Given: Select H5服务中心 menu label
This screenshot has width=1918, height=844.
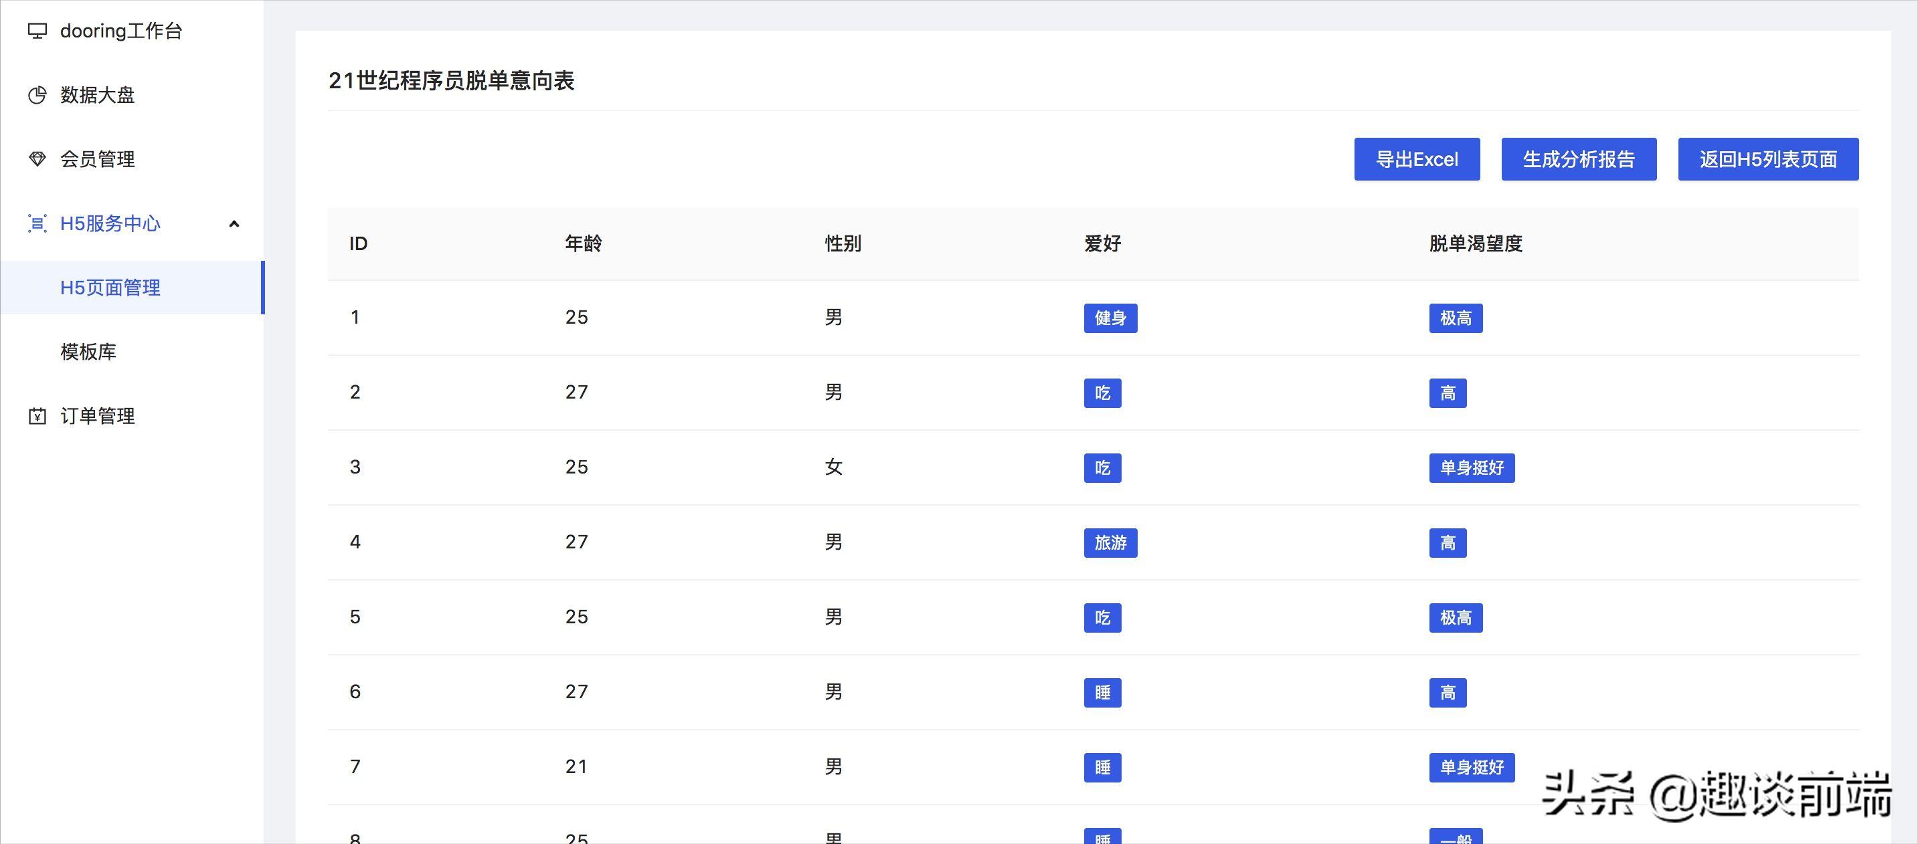Looking at the screenshot, I should pos(110,223).
